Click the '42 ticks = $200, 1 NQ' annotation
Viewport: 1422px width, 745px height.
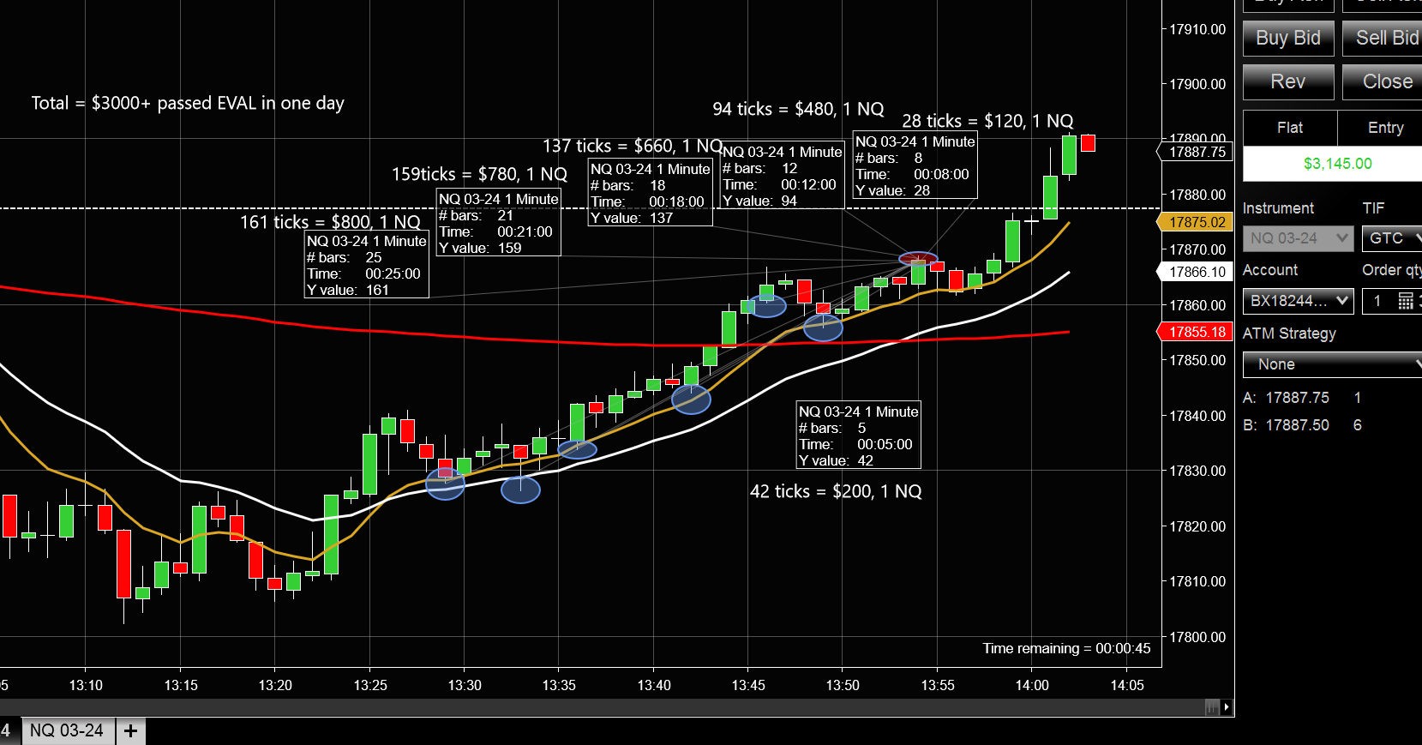point(836,491)
